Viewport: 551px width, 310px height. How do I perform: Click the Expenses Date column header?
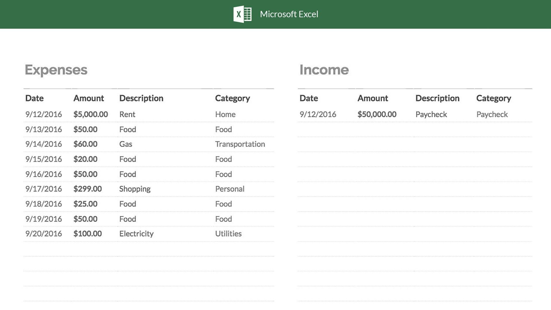pos(34,98)
